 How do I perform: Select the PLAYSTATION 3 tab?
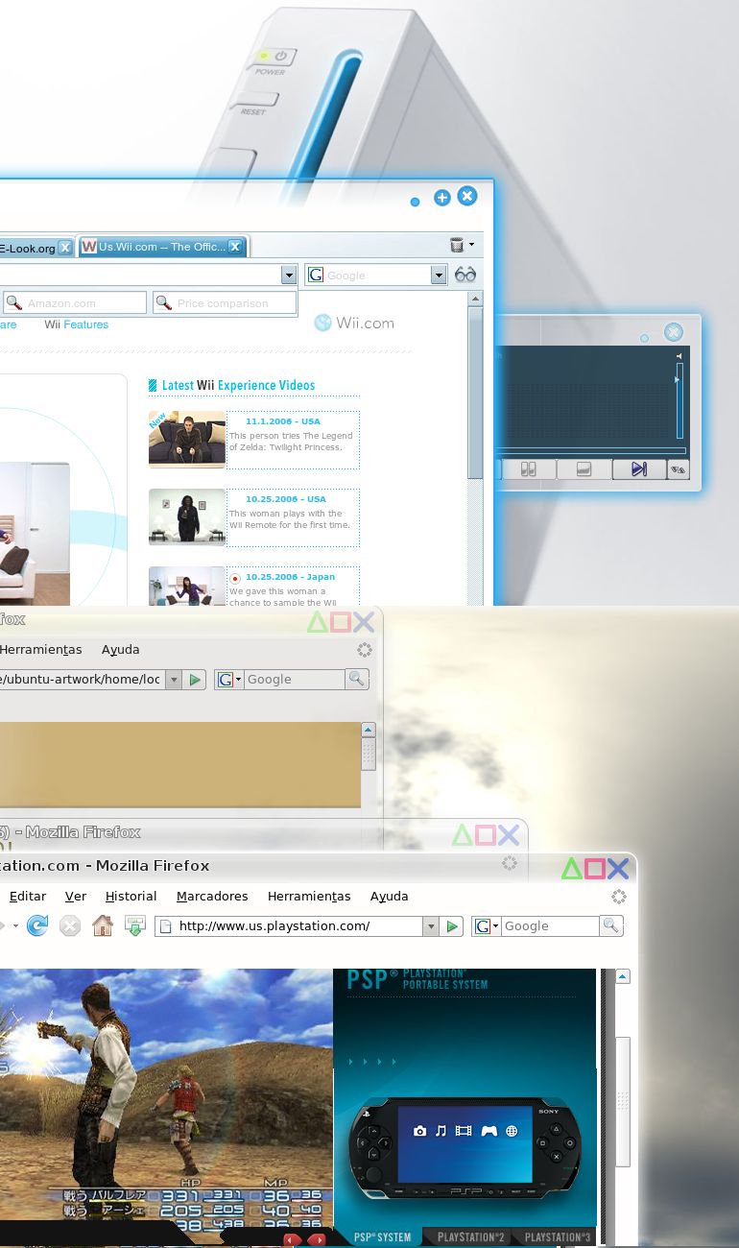[x=558, y=1237]
